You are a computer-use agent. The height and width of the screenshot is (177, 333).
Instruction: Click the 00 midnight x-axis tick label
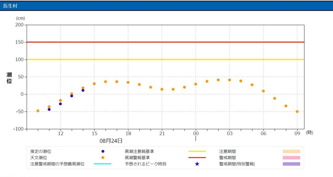tap(196, 133)
